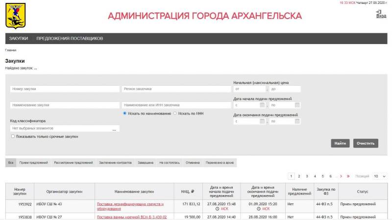Open the 'Регион заказчика' selection field
The image size is (392, 220).
[176, 89]
